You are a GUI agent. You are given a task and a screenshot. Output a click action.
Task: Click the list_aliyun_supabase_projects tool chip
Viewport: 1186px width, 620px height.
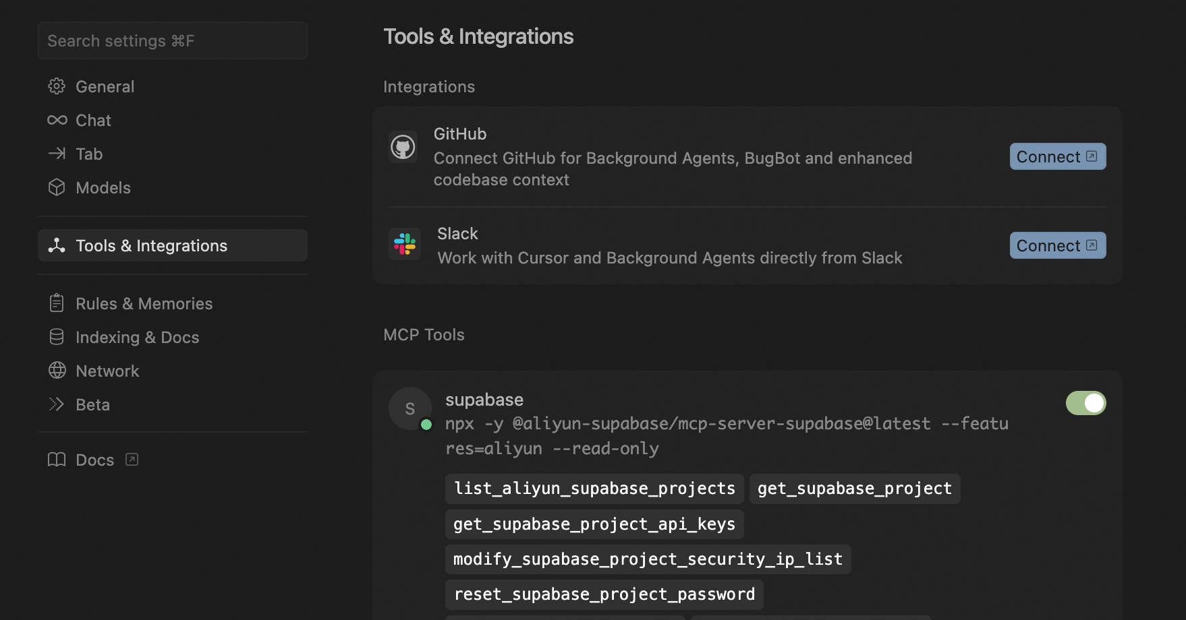(594, 489)
